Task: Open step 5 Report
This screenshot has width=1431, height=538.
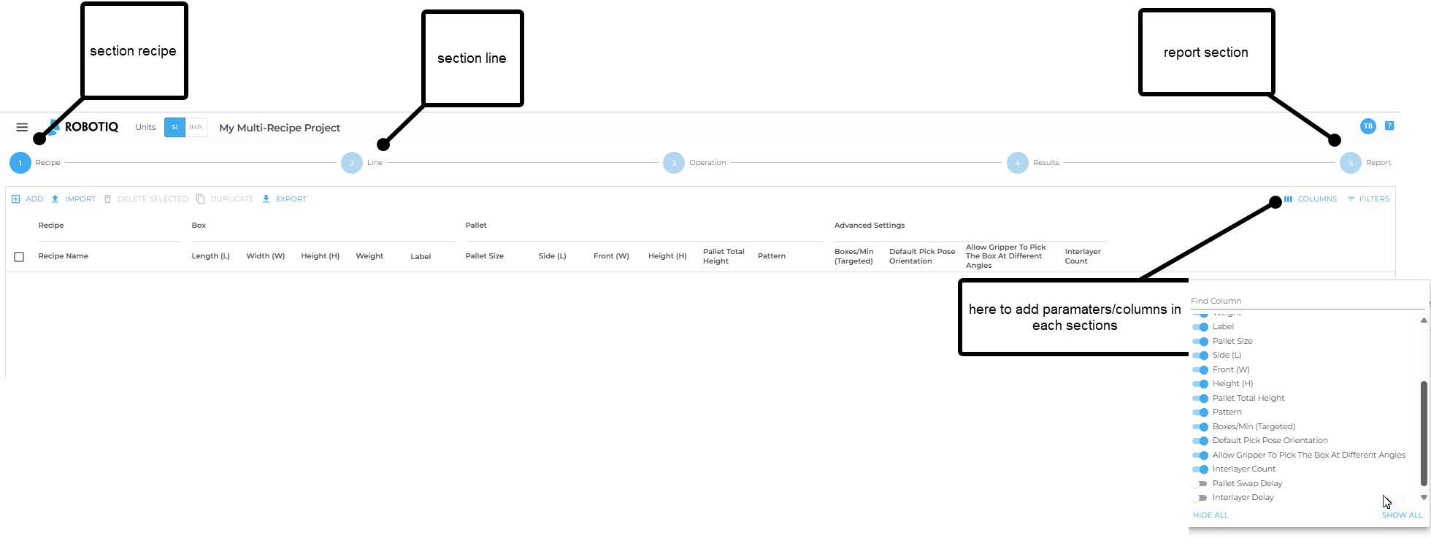Action: click(1350, 163)
